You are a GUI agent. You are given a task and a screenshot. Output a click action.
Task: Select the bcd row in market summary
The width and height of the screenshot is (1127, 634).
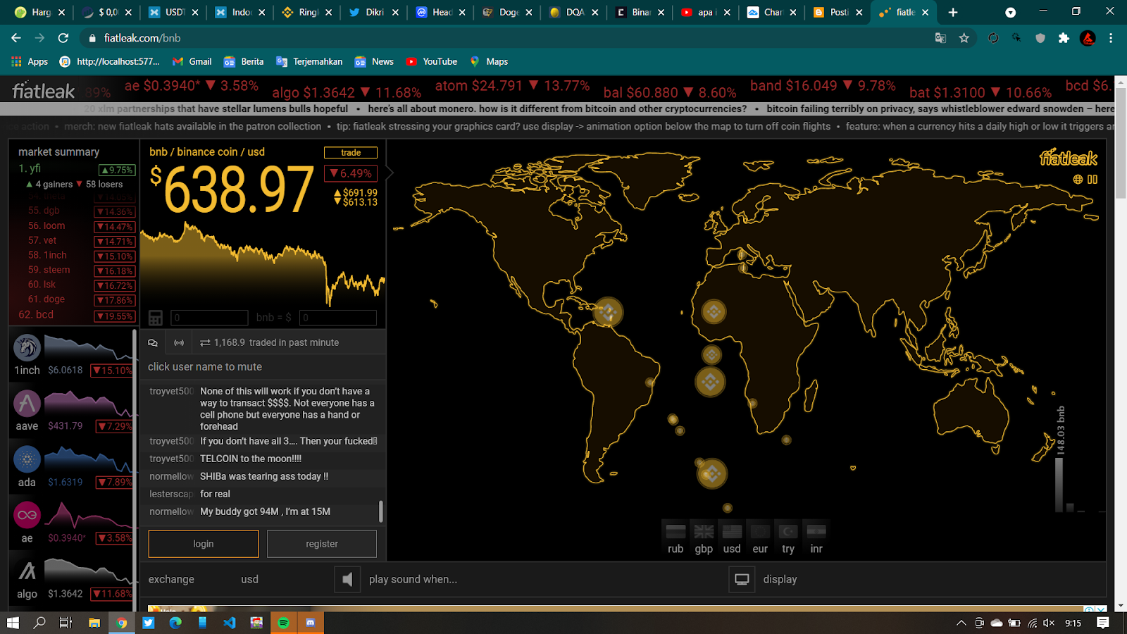[x=75, y=315]
